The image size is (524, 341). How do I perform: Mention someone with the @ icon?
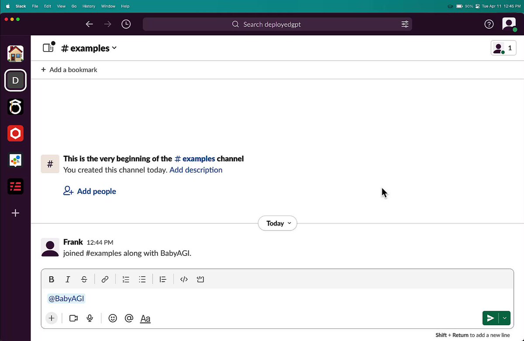[129, 318]
